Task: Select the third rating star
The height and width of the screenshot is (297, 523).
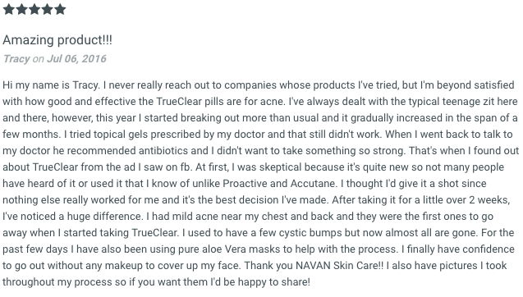Action: [x=34, y=9]
